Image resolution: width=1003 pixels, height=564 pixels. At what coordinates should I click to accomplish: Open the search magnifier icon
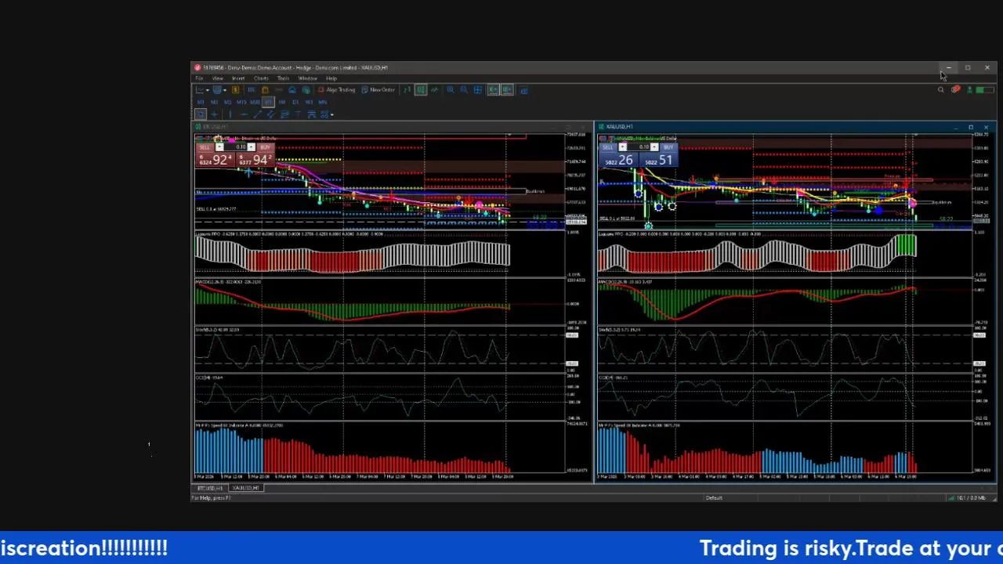pos(941,90)
